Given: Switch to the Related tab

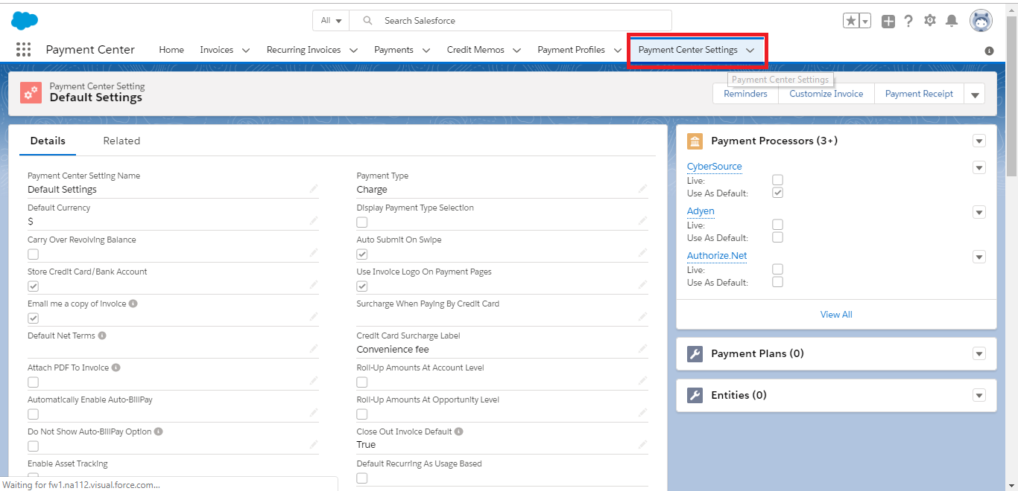Looking at the screenshot, I should 121,141.
